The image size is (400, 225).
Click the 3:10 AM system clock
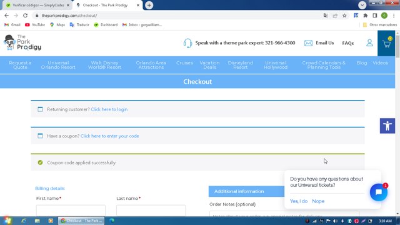click(385, 221)
